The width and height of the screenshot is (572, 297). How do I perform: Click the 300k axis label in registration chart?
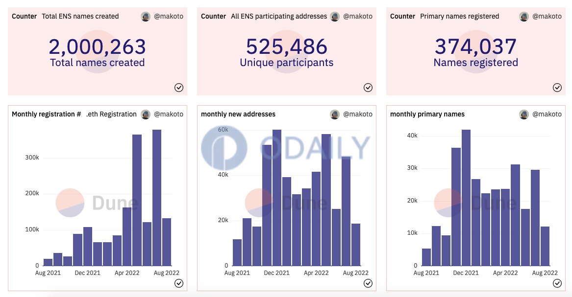(32, 158)
